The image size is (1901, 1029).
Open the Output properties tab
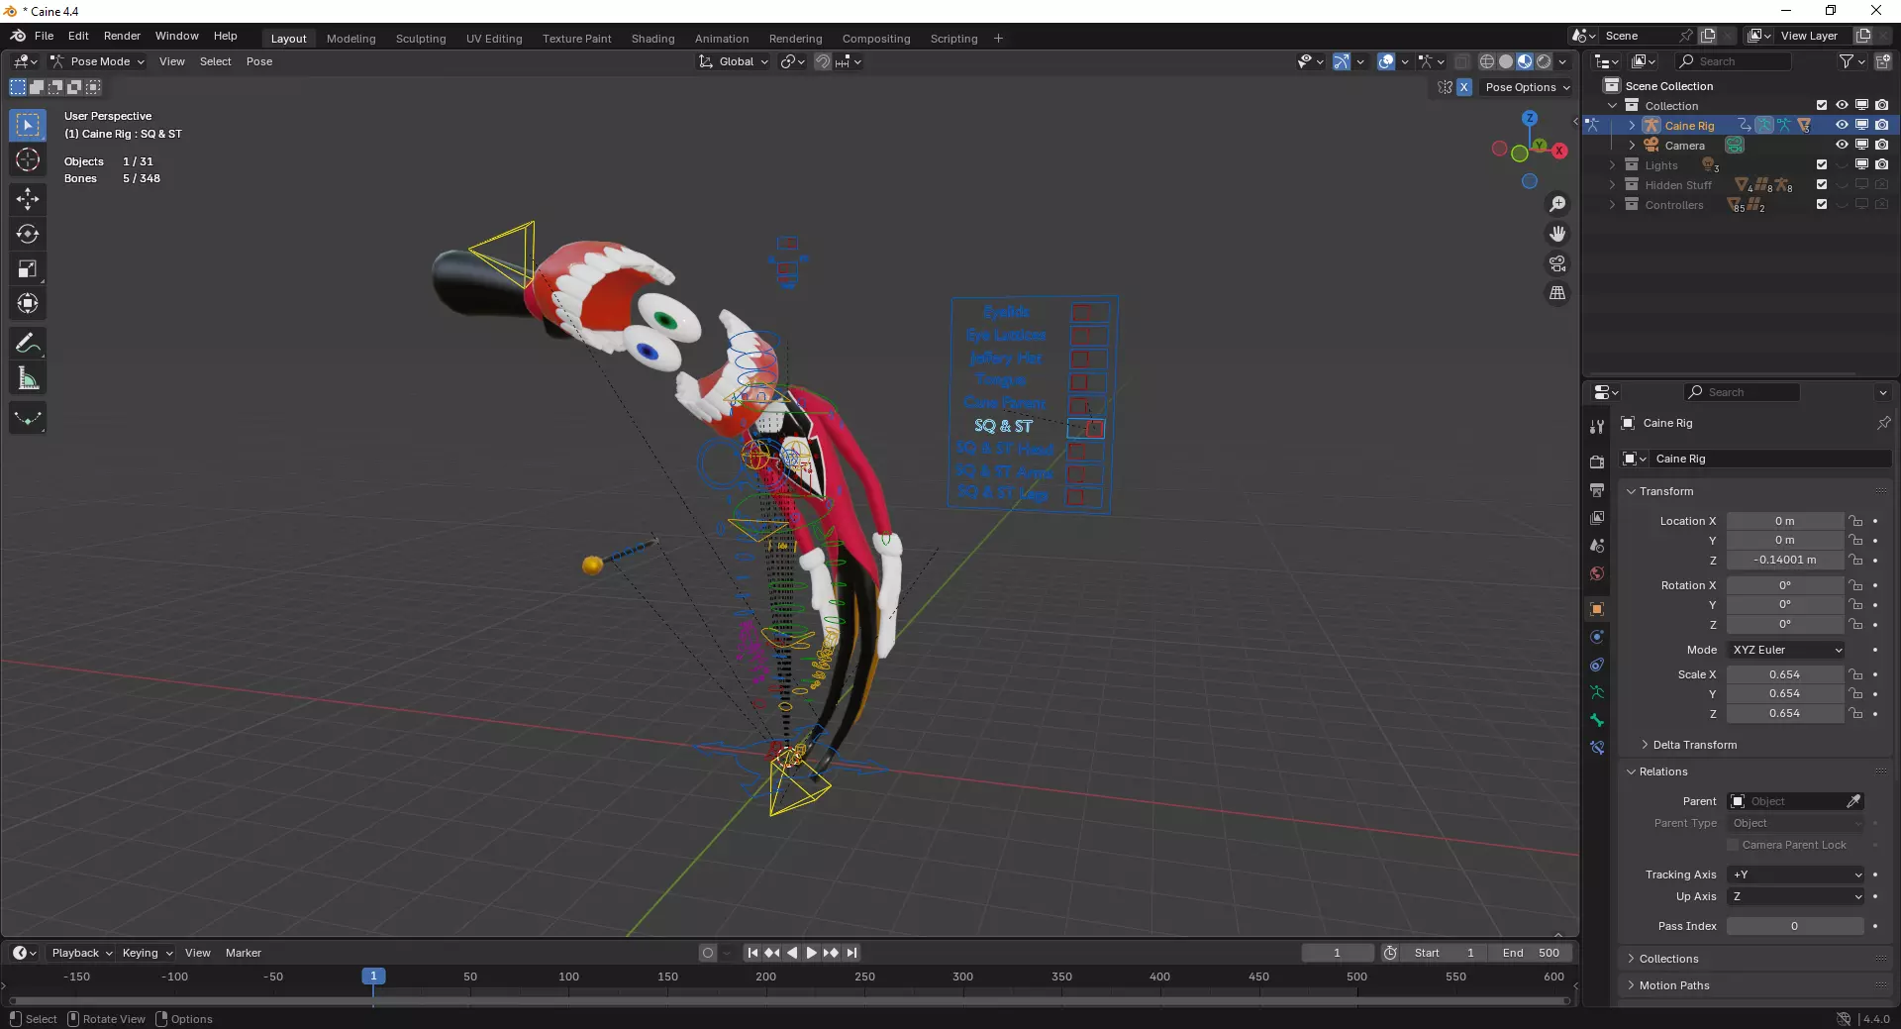click(x=1597, y=490)
